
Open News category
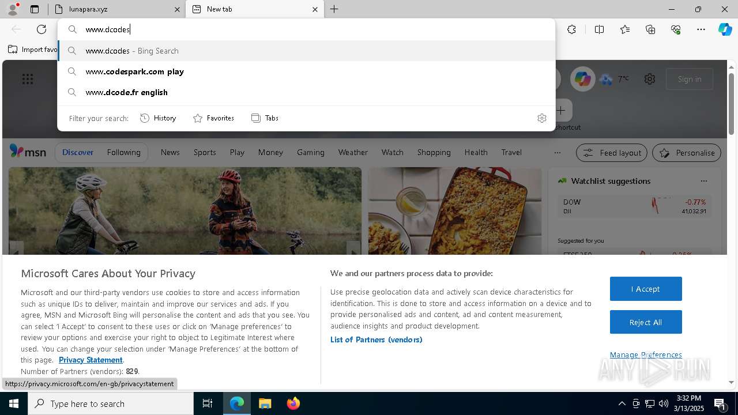[x=170, y=152]
